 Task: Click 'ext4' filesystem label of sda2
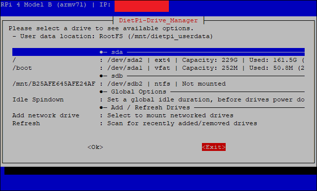(x=162, y=60)
